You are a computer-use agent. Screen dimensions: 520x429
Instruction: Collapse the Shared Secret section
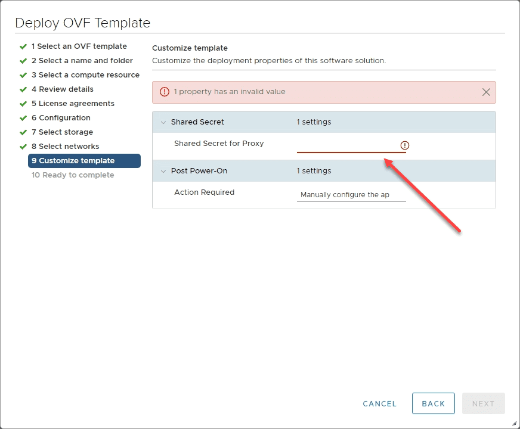point(163,122)
